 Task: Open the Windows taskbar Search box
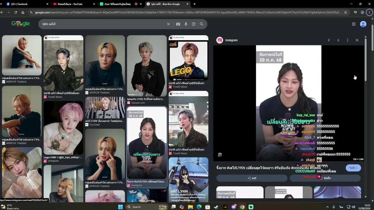pyautogui.click(x=147, y=207)
